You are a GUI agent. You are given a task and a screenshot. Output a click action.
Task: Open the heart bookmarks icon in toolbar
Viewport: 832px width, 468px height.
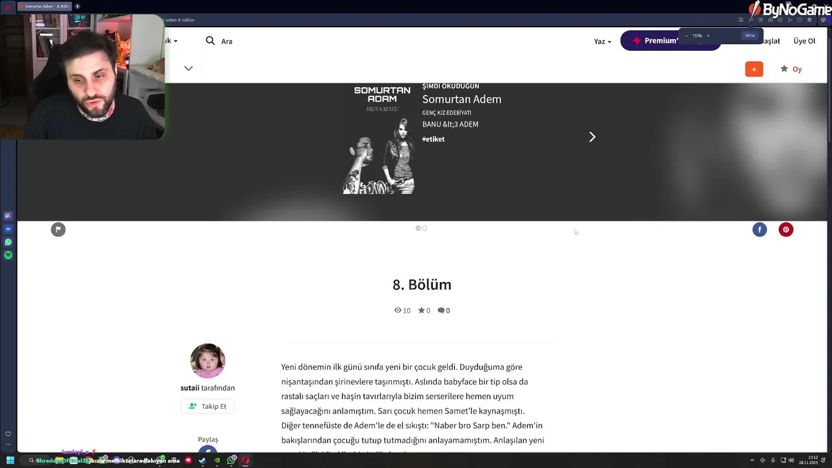799,19
